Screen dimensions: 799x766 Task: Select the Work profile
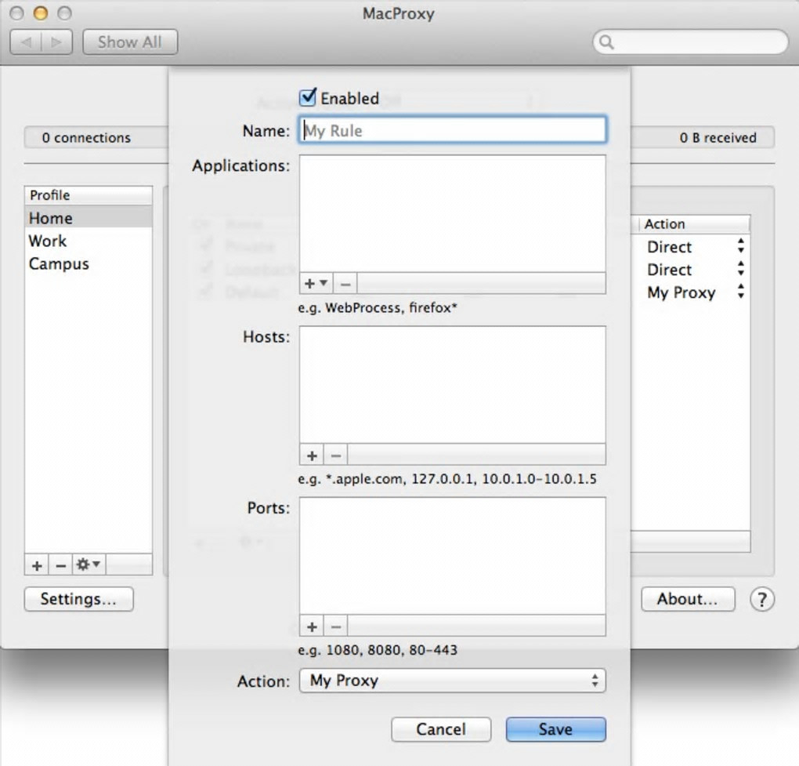click(89, 241)
